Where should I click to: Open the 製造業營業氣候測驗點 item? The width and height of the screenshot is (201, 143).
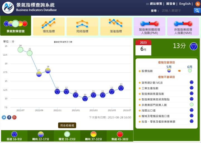(155, 99)
